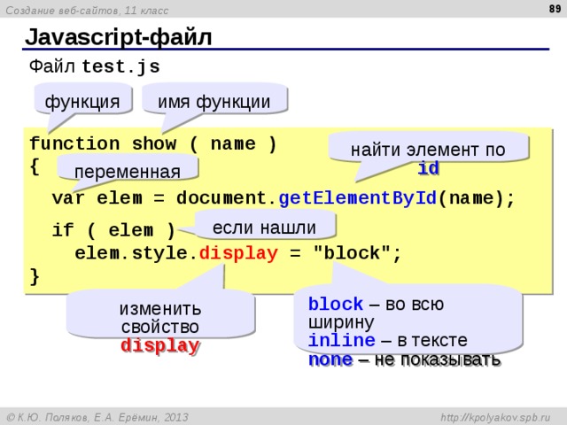Click blue 'inline' in the values callout
The height and width of the screenshot is (425, 567).
(x=342, y=340)
